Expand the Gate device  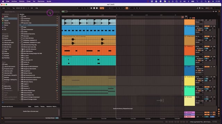20,27
